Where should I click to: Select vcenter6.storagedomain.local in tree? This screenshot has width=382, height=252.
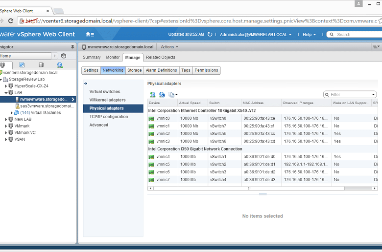30,73
